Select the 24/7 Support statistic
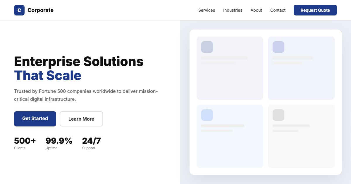Image resolution: width=351 pixels, height=184 pixels. tap(91, 143)
